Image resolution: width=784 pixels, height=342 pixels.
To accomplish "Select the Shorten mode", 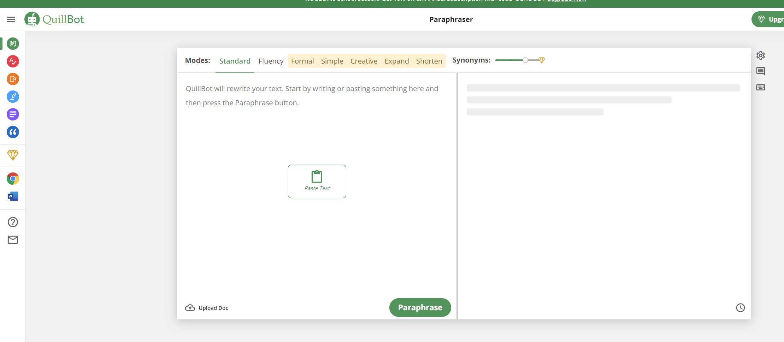I will pos(429,61).
